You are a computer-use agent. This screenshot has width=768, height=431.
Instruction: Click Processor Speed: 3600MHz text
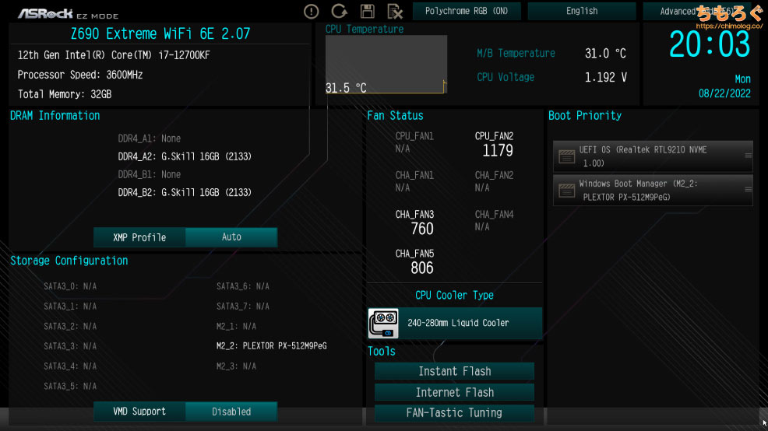[79, 75]
